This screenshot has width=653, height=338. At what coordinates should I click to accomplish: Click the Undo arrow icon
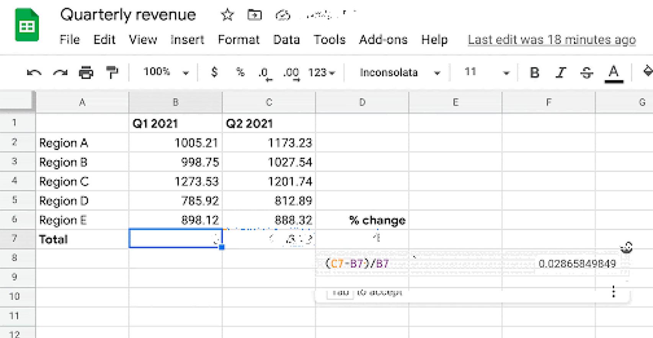pyautogui.click(x=34, y=72)
